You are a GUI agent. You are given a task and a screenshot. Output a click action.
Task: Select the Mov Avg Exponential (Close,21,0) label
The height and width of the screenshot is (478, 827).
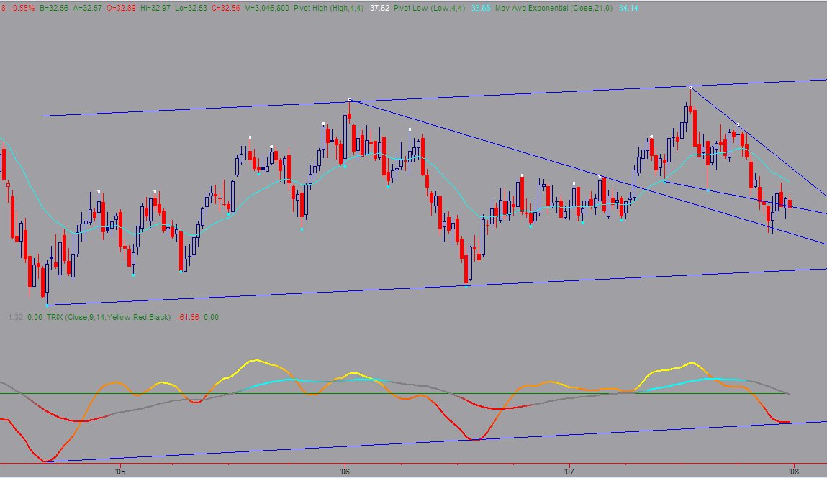[x=553, y=9]
